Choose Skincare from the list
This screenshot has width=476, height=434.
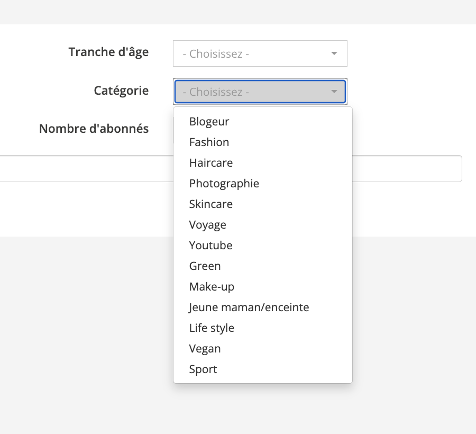point(211,204)
